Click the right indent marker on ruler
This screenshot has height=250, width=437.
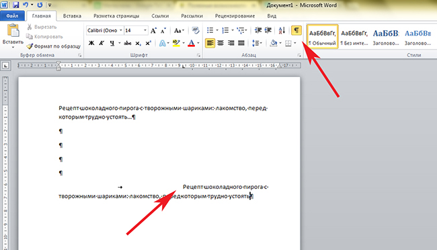(x=280, y=66)
